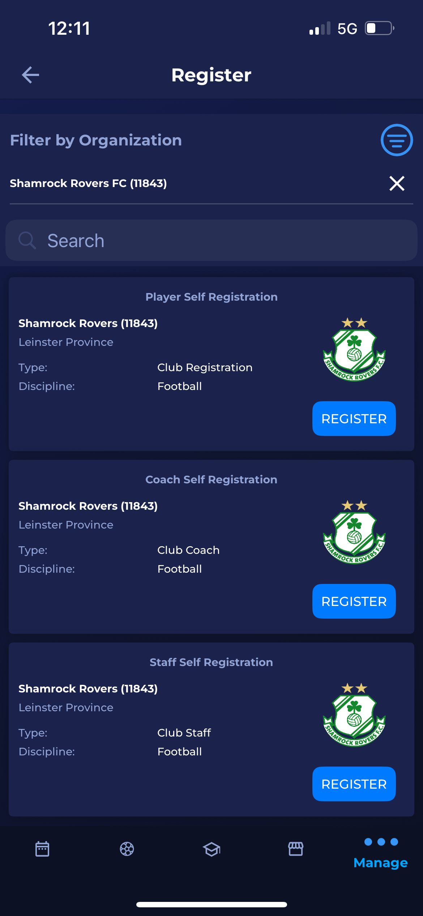
Task: Register for Coach Self Registration
Action: [354, 601]
